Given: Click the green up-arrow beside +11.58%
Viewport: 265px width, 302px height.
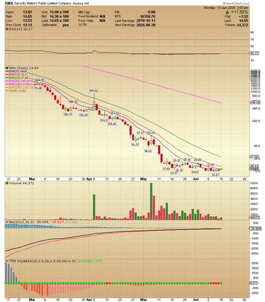Looking at the screenshot, I should [x=227, y=12].
